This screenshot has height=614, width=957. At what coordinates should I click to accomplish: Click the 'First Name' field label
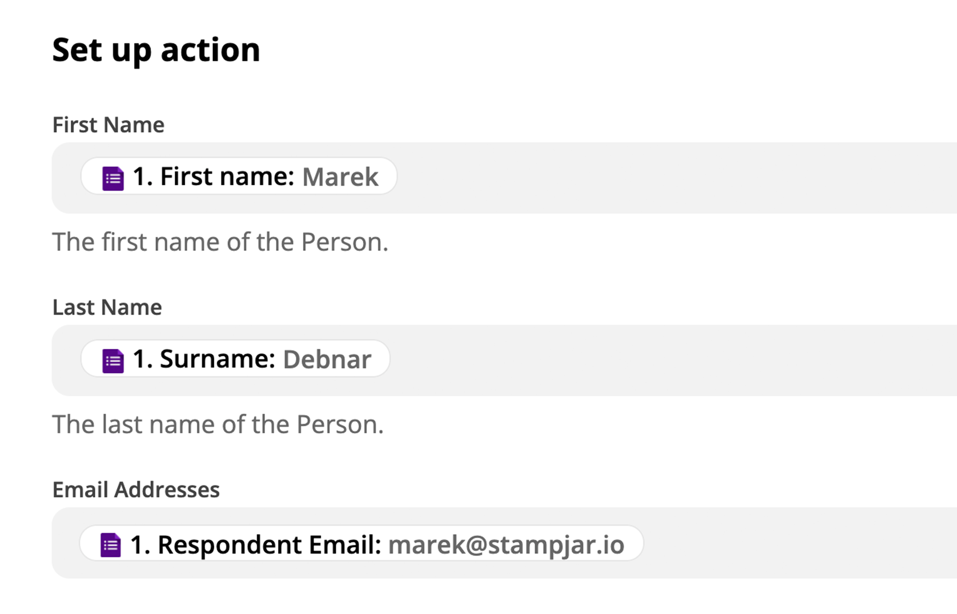[x=108, y=125]
